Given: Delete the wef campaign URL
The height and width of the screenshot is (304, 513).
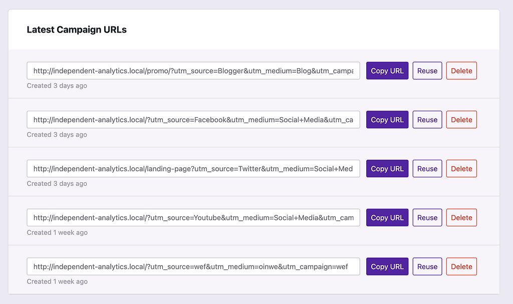Looking at the screenshot, I should coord(461,266).
